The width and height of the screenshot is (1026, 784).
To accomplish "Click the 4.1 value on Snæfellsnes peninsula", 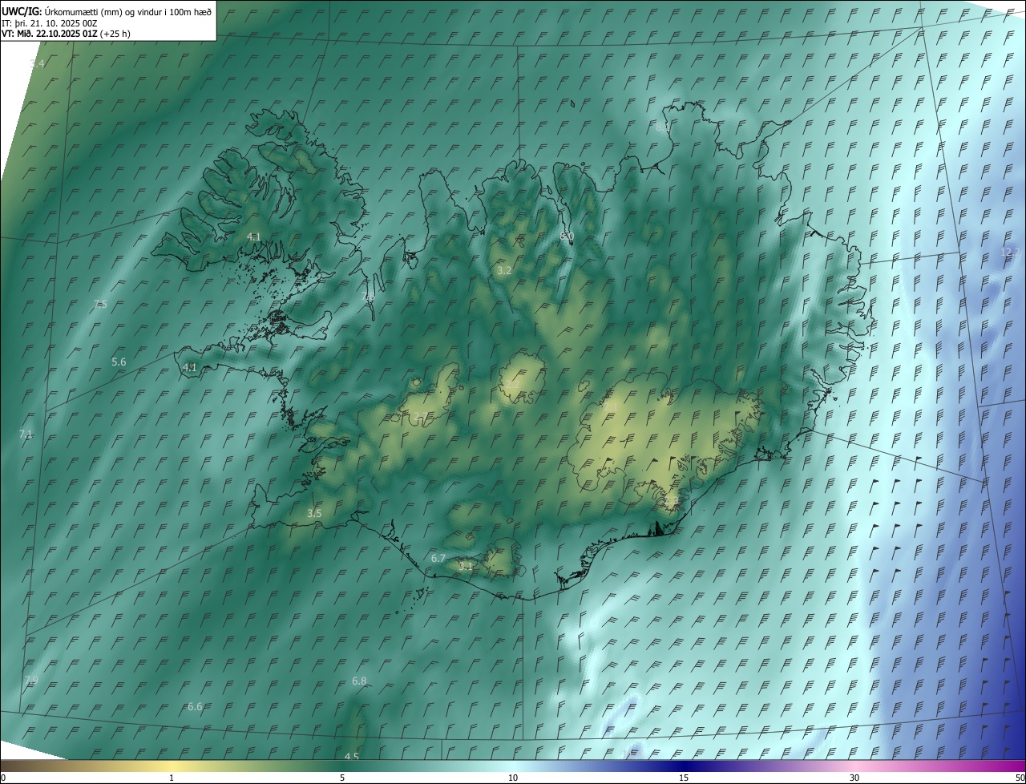I will coord(190,367).
